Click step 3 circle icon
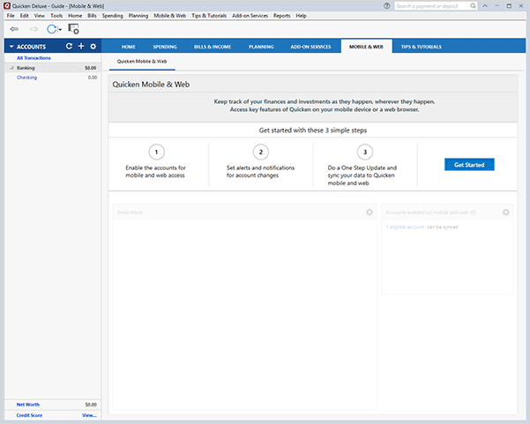The height and width of the screenshot is (424, 530). (x=365, y=152)
